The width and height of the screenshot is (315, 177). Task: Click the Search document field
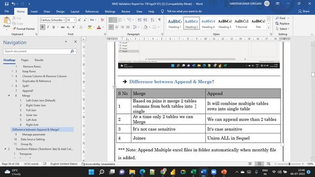36,51
